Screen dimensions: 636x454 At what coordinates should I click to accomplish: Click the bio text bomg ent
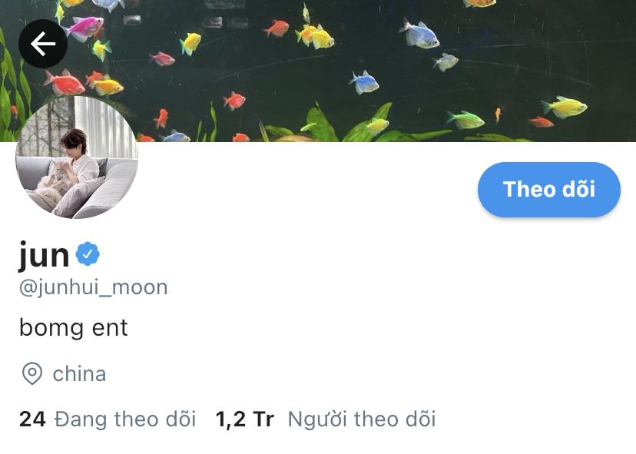tap(73, 327)
